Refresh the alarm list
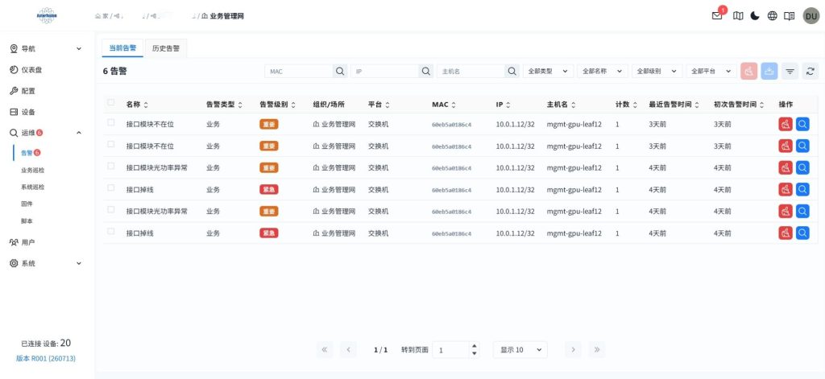This screenshot has width=825, height=379. [810, 71]
